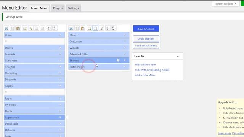Select separator row between Apps and Pages
Image resolution: width=244 pixels, height=137 pixels.
click(34, 92)
